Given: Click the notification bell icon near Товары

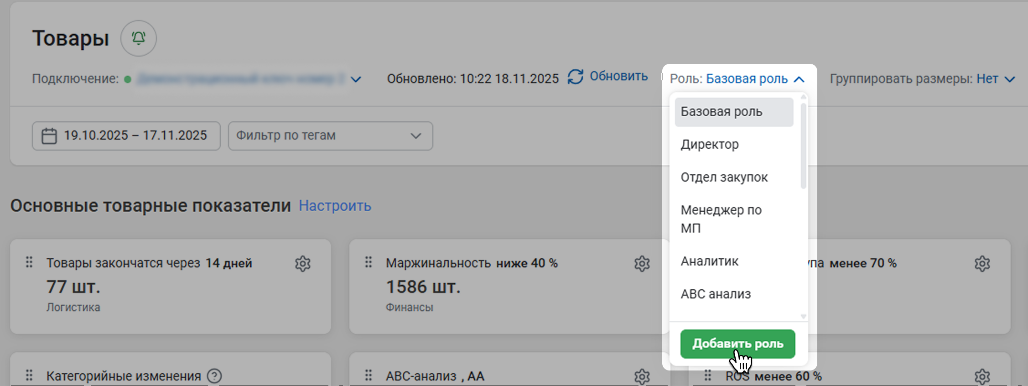Looking at the screenshot, I should [x=139, y=38].
